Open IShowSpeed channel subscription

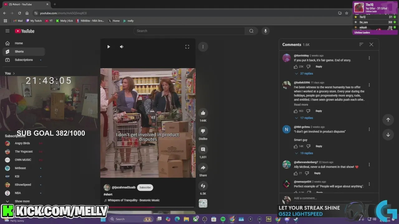tap(24, 184)
